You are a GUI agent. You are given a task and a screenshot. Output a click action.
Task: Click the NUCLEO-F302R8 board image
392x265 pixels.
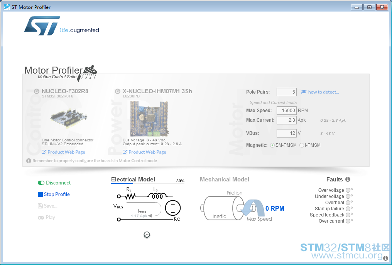tap(69, 118)
